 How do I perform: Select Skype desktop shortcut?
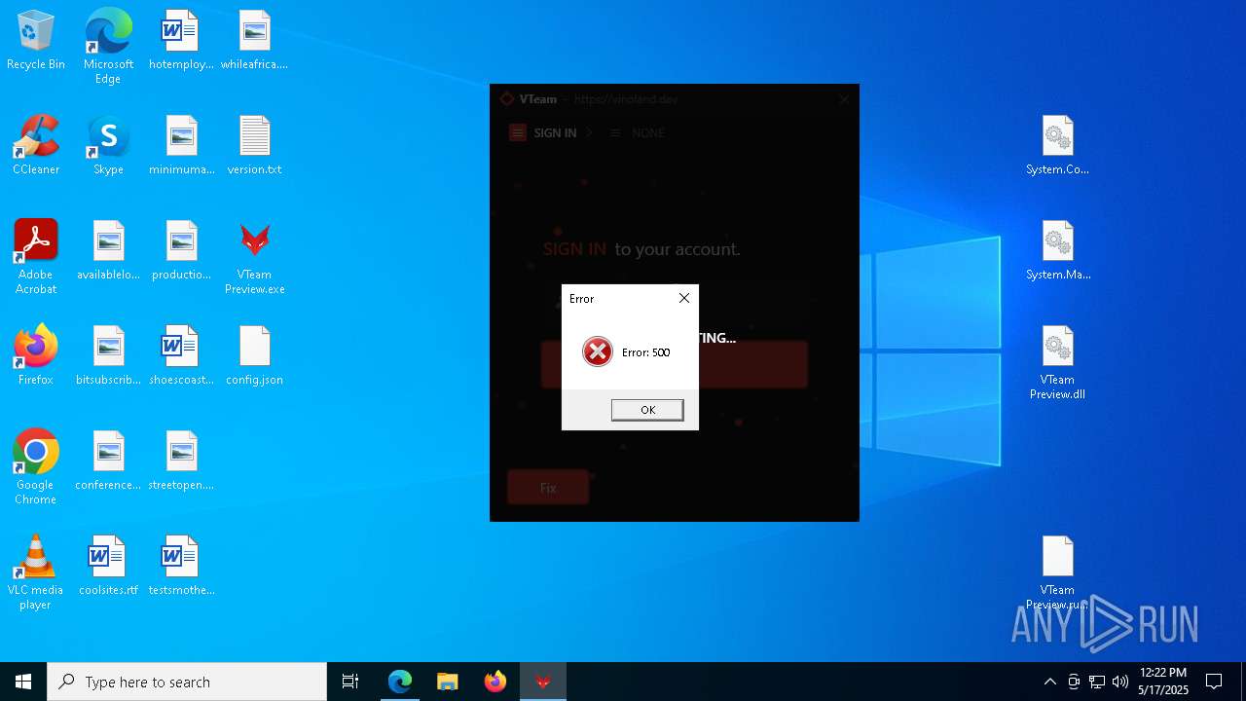click(x=108, y=146)
